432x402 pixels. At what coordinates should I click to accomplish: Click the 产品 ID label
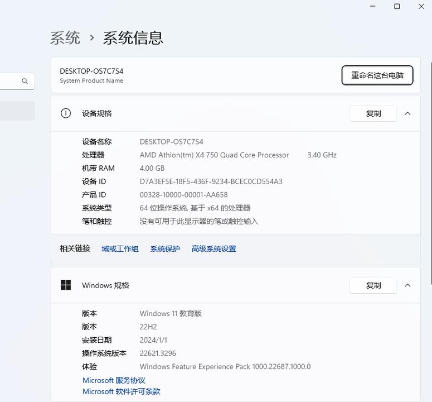(x=94, y=195)
